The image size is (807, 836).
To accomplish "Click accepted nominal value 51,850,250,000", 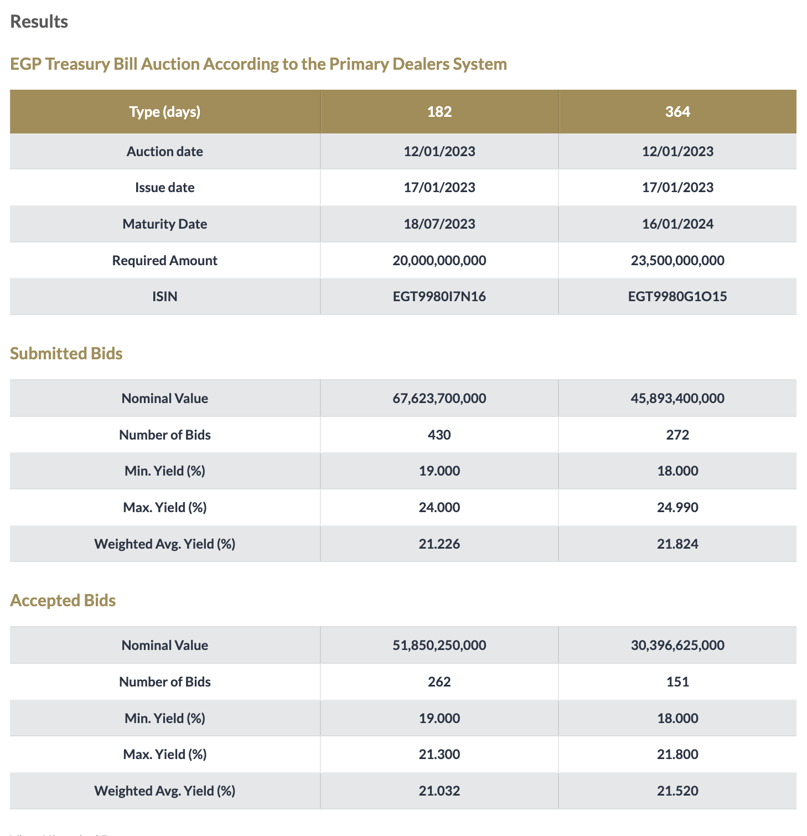I will tap(439, 646).
